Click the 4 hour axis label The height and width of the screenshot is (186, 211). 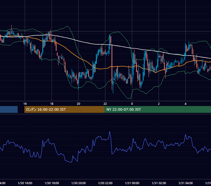coord(186,104)
